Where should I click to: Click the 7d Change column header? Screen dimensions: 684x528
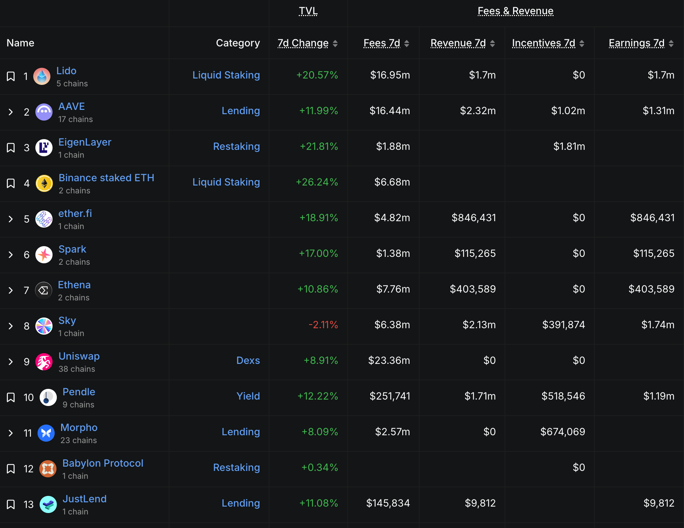click(x=303, y=43)
